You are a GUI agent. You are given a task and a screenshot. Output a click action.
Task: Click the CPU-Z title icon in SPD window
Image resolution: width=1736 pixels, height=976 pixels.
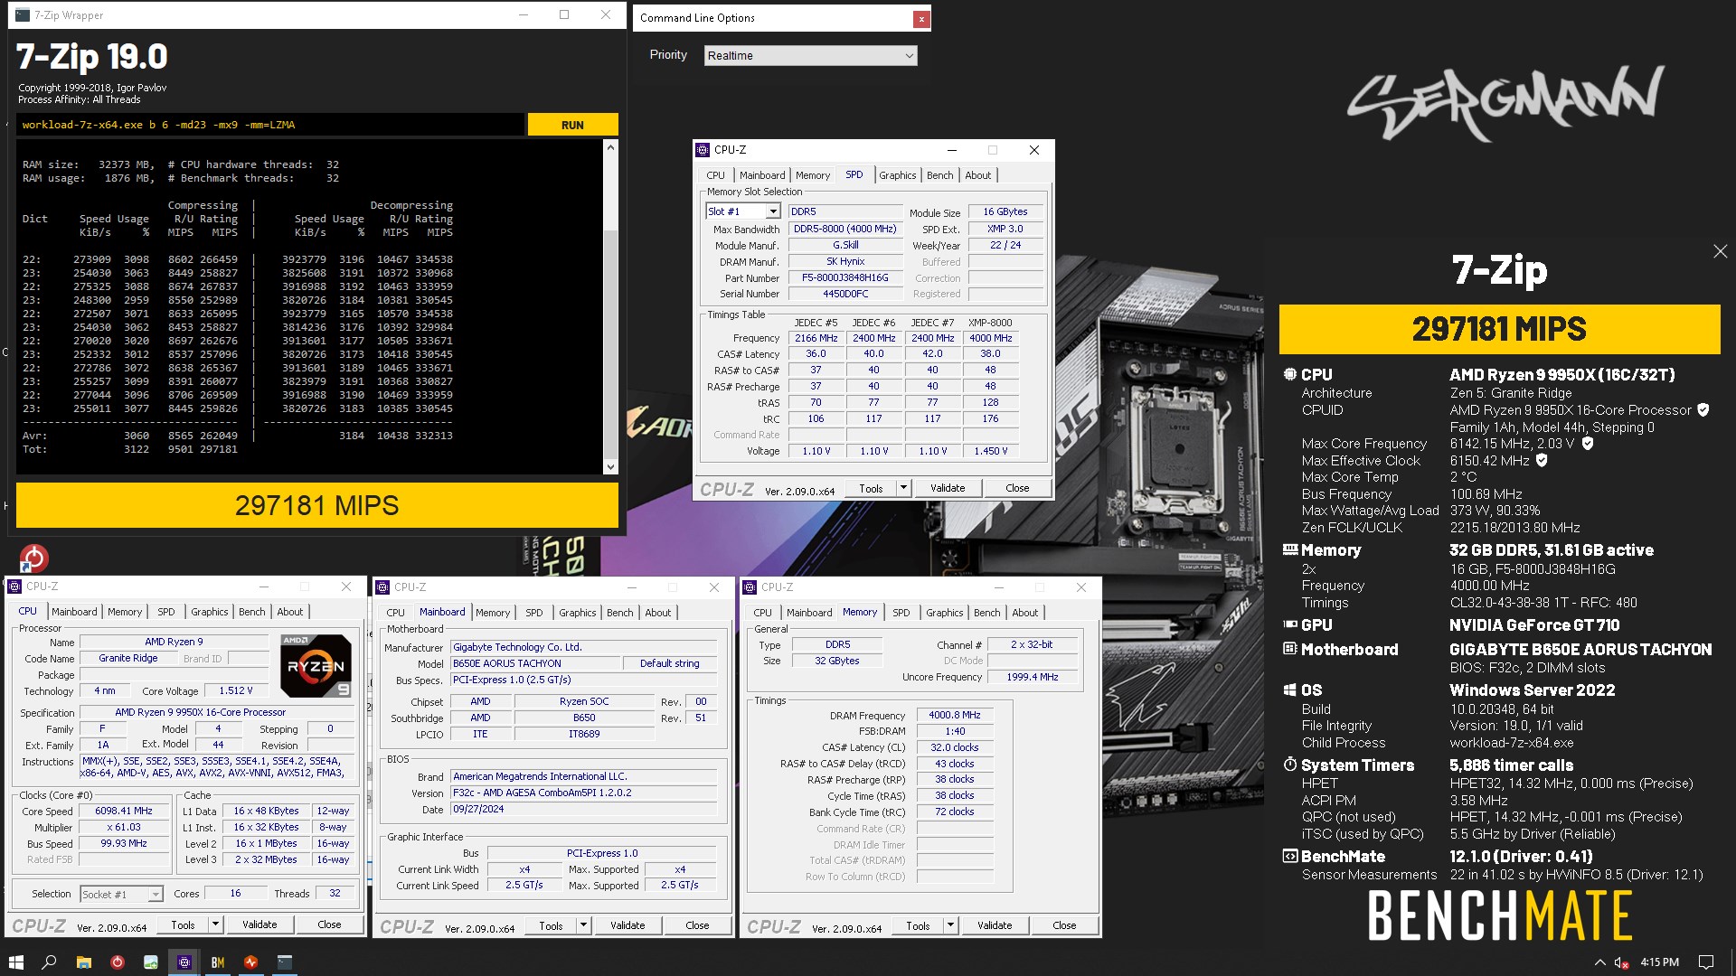pos(703,150)
